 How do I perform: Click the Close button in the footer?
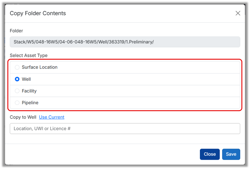click(x=210, y=154)
